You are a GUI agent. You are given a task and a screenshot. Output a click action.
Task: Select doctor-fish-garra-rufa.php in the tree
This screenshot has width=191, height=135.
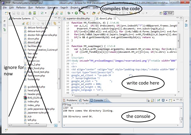[x=40, y=35]
